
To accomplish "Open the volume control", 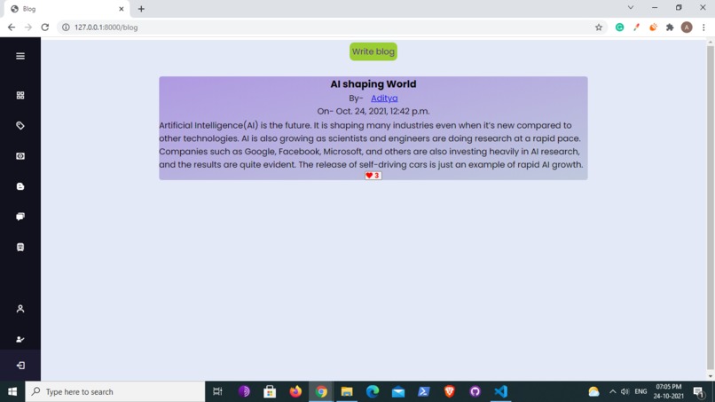I will point(625,391).
